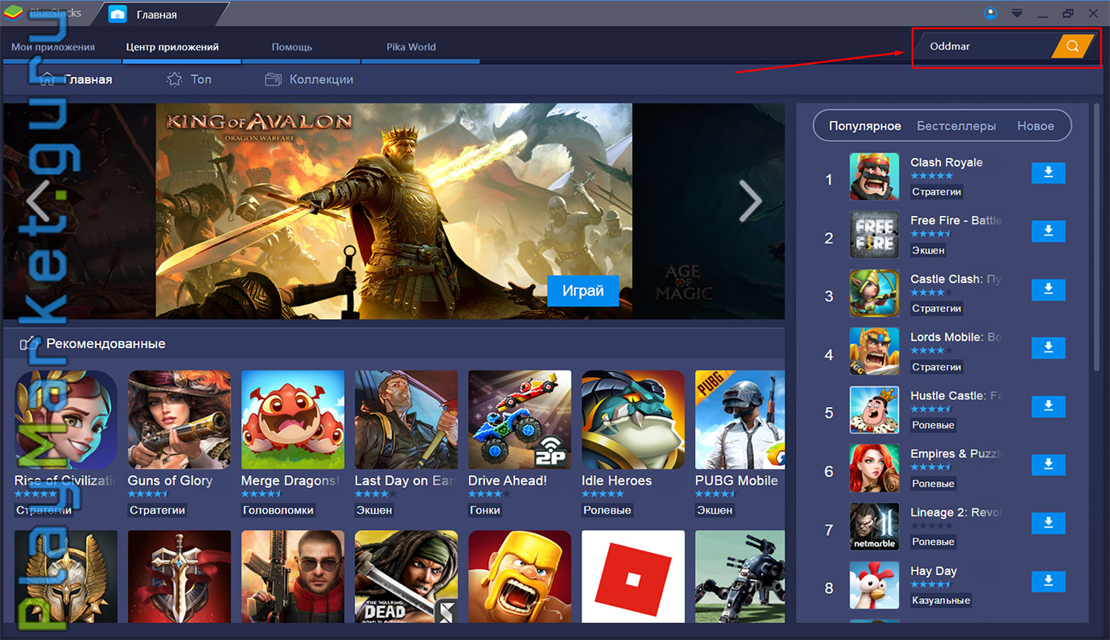Click the Экшен tag under Free Fire

928,250
